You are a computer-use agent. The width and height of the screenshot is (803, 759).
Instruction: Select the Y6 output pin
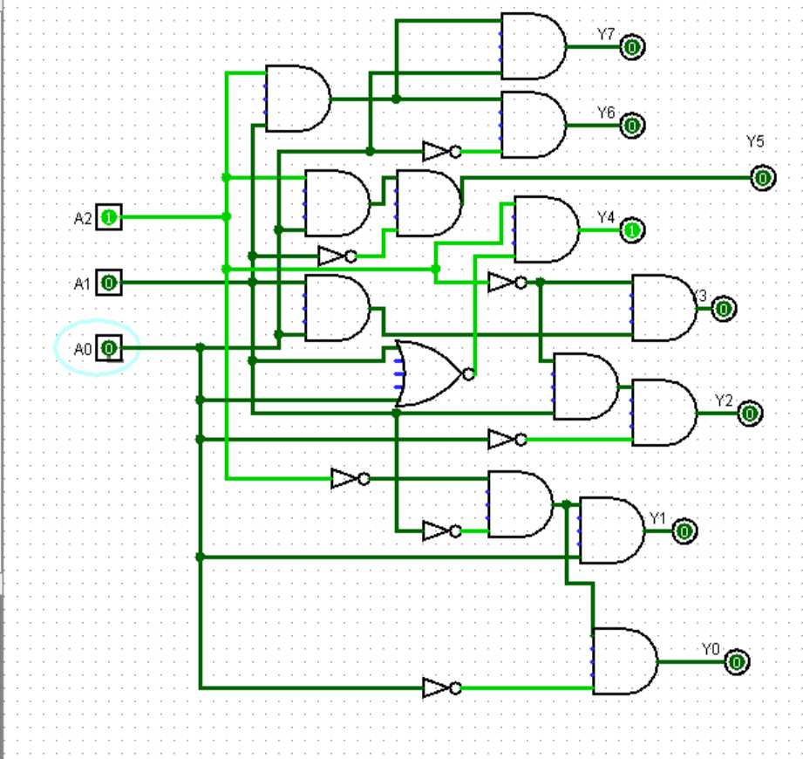633,126
